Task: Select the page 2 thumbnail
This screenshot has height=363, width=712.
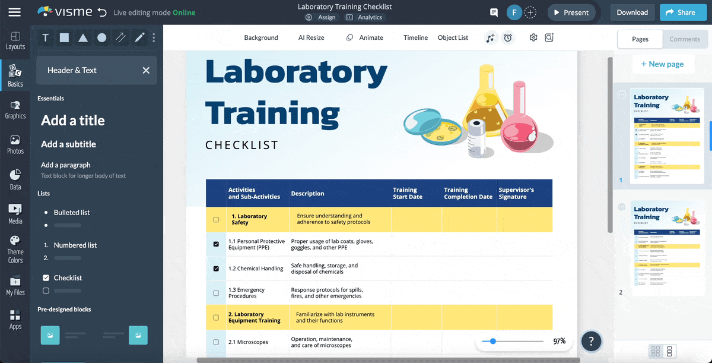Action: [x=668, y=248]
